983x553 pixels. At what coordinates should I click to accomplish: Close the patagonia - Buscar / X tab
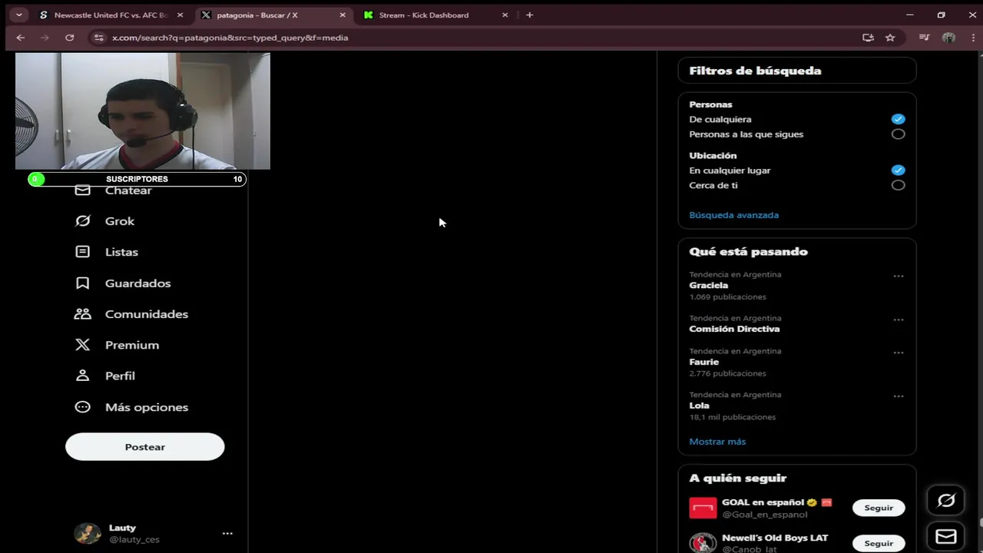pos(343,15)
